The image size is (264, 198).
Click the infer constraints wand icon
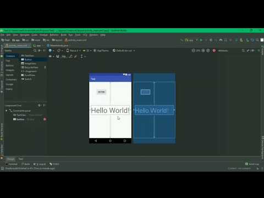coord(75,56)
